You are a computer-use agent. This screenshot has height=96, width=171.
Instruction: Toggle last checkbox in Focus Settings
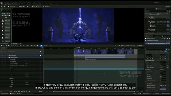(x=160, y=91)
